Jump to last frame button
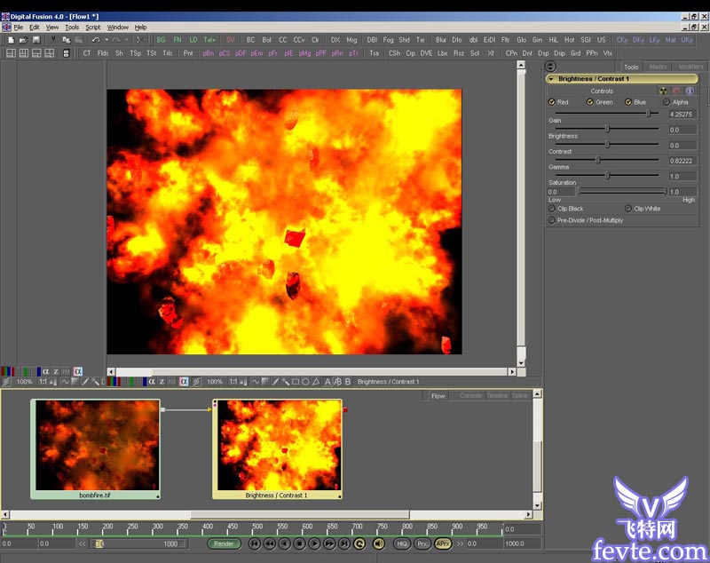 click(344, 543)
